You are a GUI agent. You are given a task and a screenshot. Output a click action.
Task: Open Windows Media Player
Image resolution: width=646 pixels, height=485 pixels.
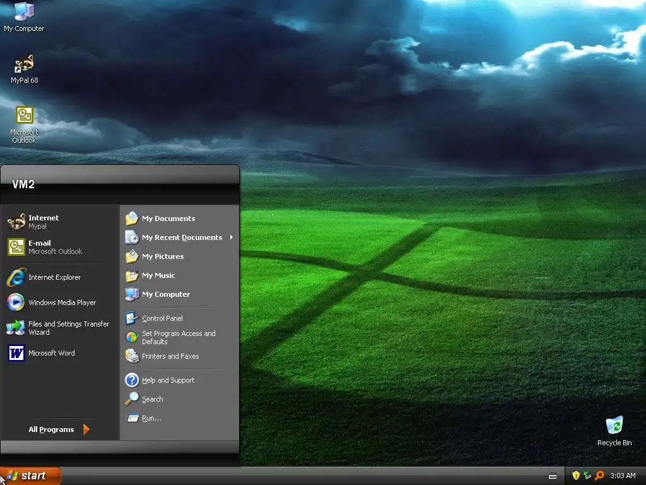[60, 302]
